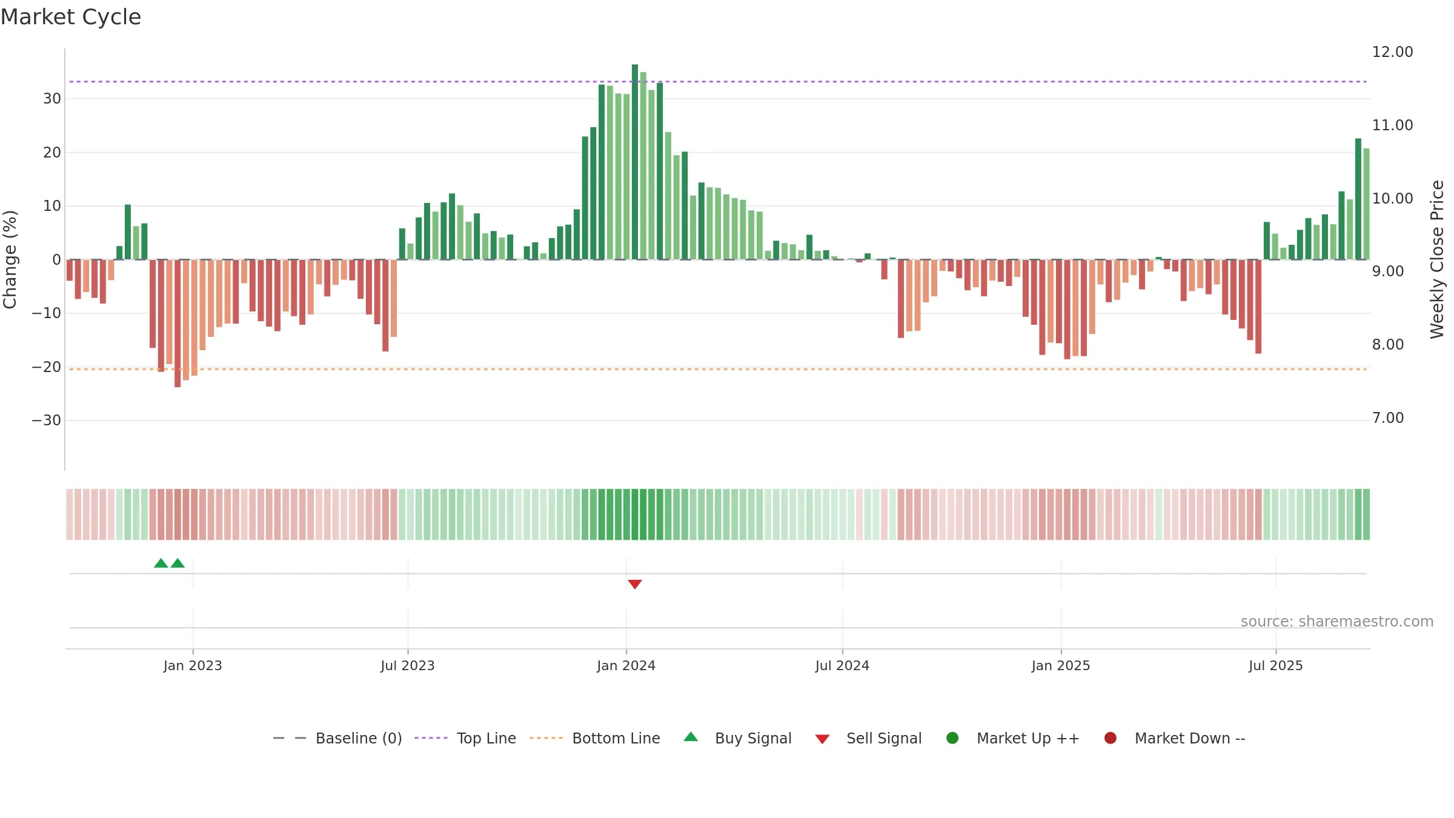Click the Weekly Close Price axis title
Viewport: 1454px width, 818px height.
1437,259
